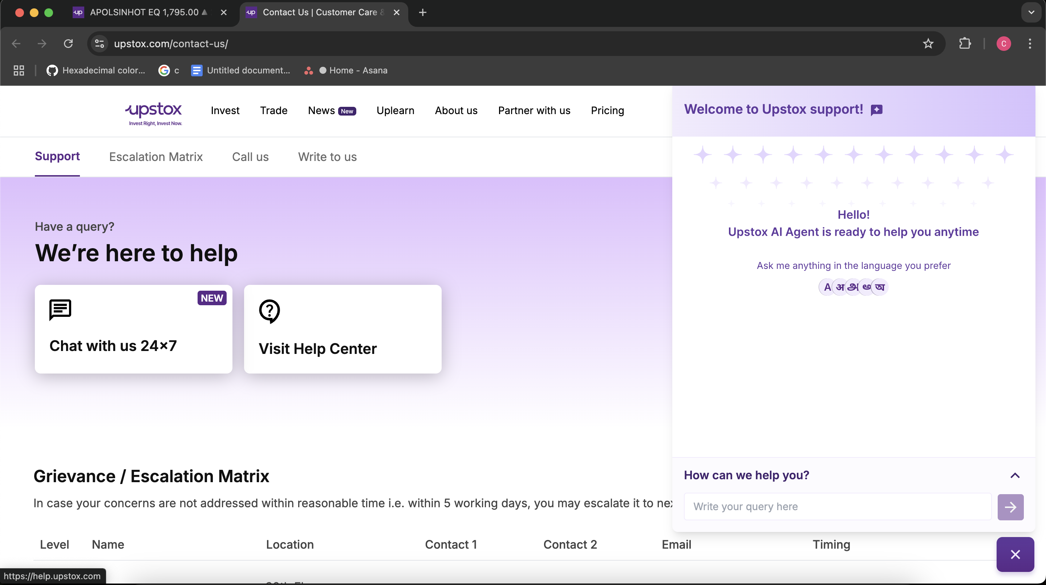Open the Hexadecimal color GitHub bookmark

tap(96, 70)
